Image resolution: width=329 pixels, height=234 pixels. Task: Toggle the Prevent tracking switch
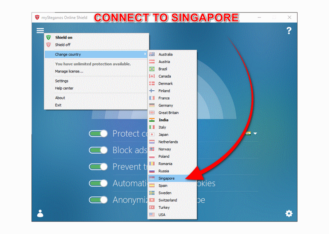tap(98, 166)
